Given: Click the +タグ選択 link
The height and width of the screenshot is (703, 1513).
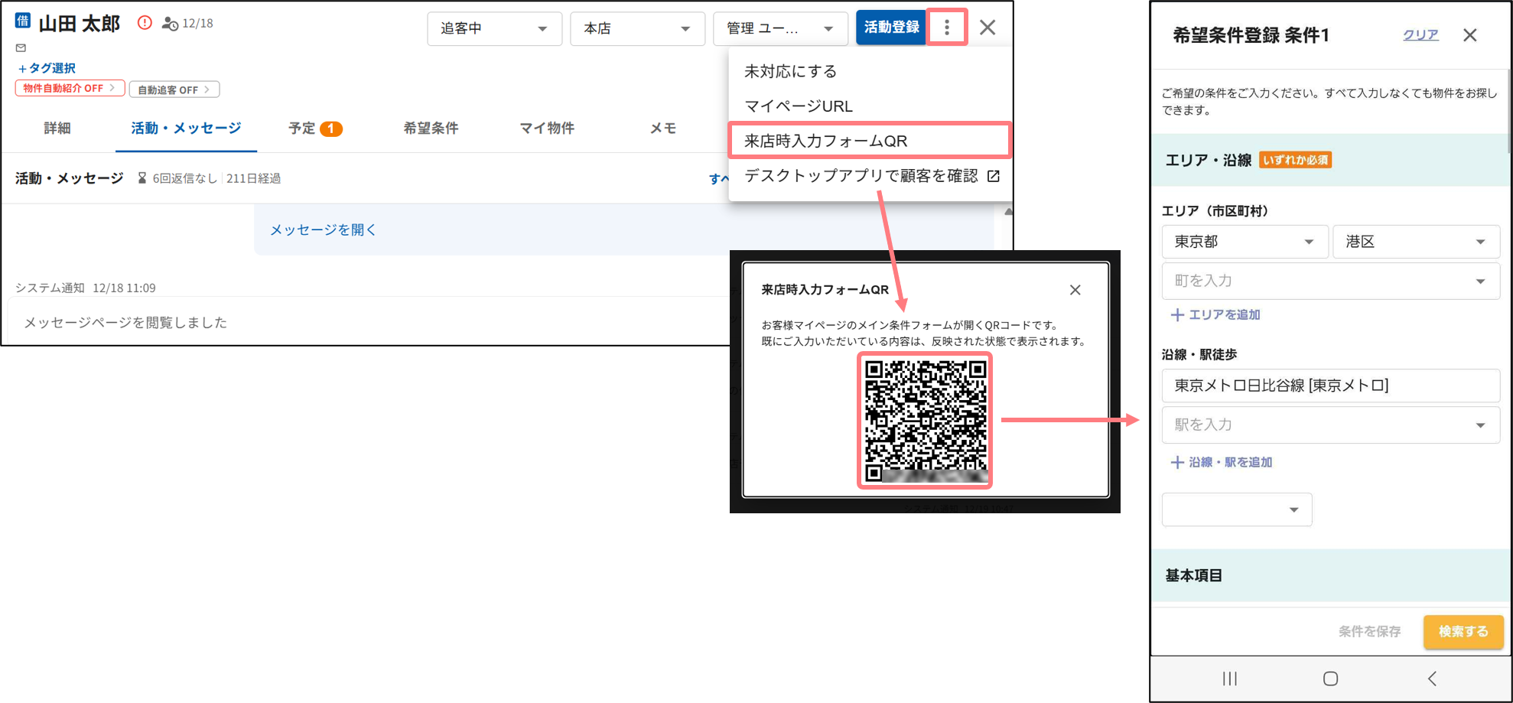Looking at the screenshot, I should pos(47,68).
